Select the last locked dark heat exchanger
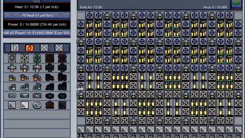The width and height of the screenshot is (245, 138). click(x=62, y=68)
